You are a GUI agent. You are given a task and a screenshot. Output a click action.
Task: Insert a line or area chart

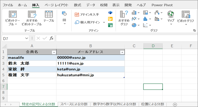(134, 19)
